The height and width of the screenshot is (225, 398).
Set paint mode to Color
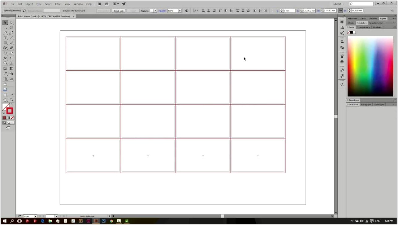4,118
